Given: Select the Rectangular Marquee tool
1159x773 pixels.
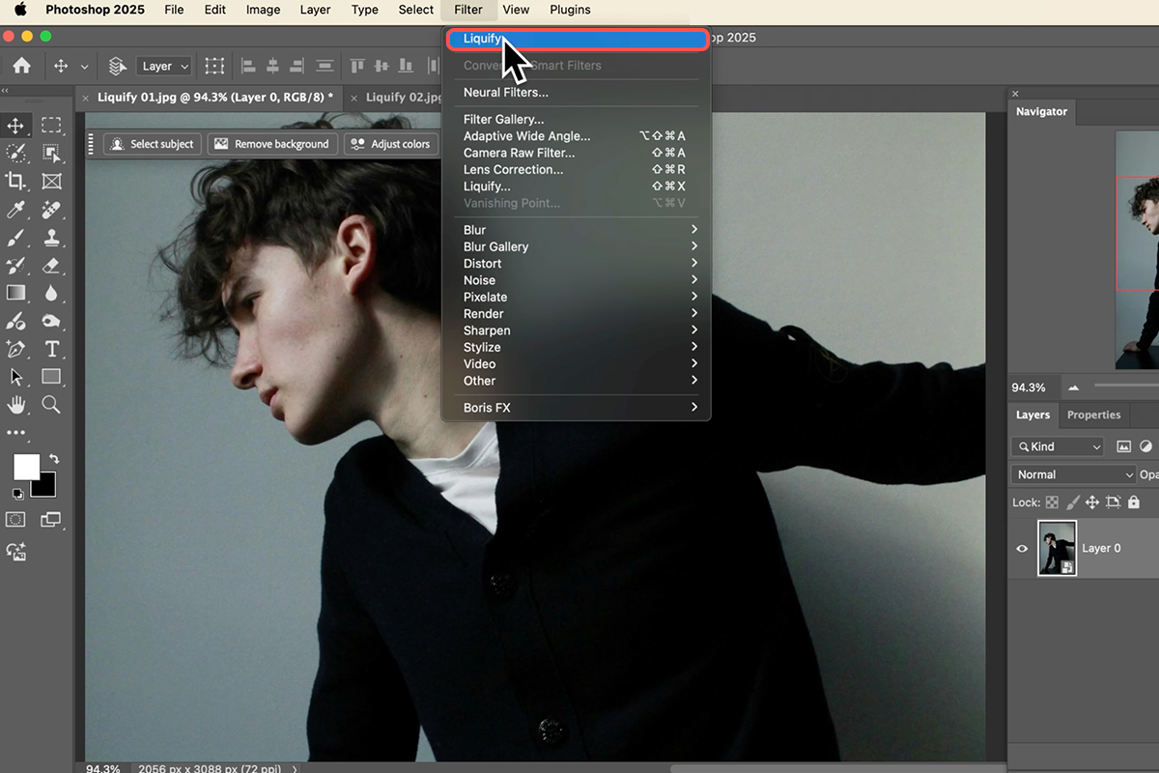Looking at the screenshot, I should [x=52, y=126].
